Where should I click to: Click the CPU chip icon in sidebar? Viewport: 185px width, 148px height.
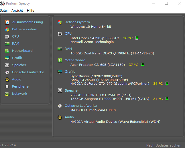7,37
